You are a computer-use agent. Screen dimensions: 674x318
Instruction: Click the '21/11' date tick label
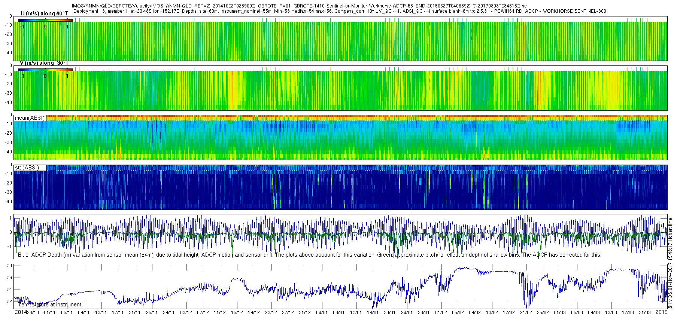click(135, 313)
